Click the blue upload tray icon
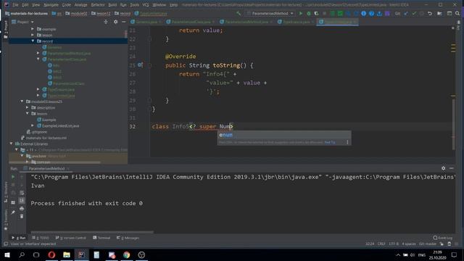This screenshot has width=464, height=261. tap(379, 13)
